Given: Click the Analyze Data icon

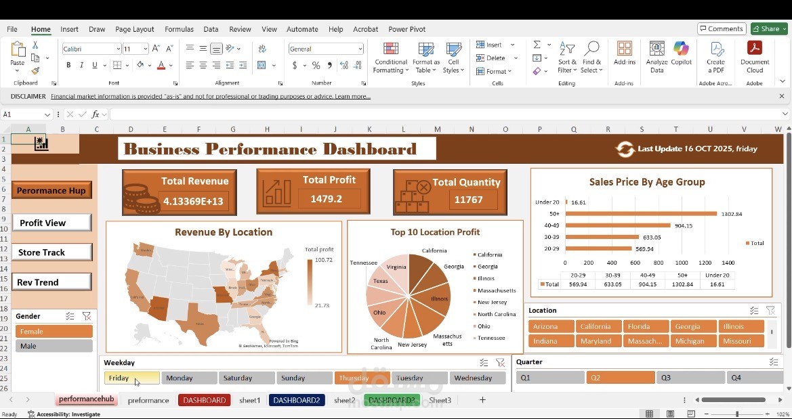Looking at the screenshot, I should coord(656,56).
